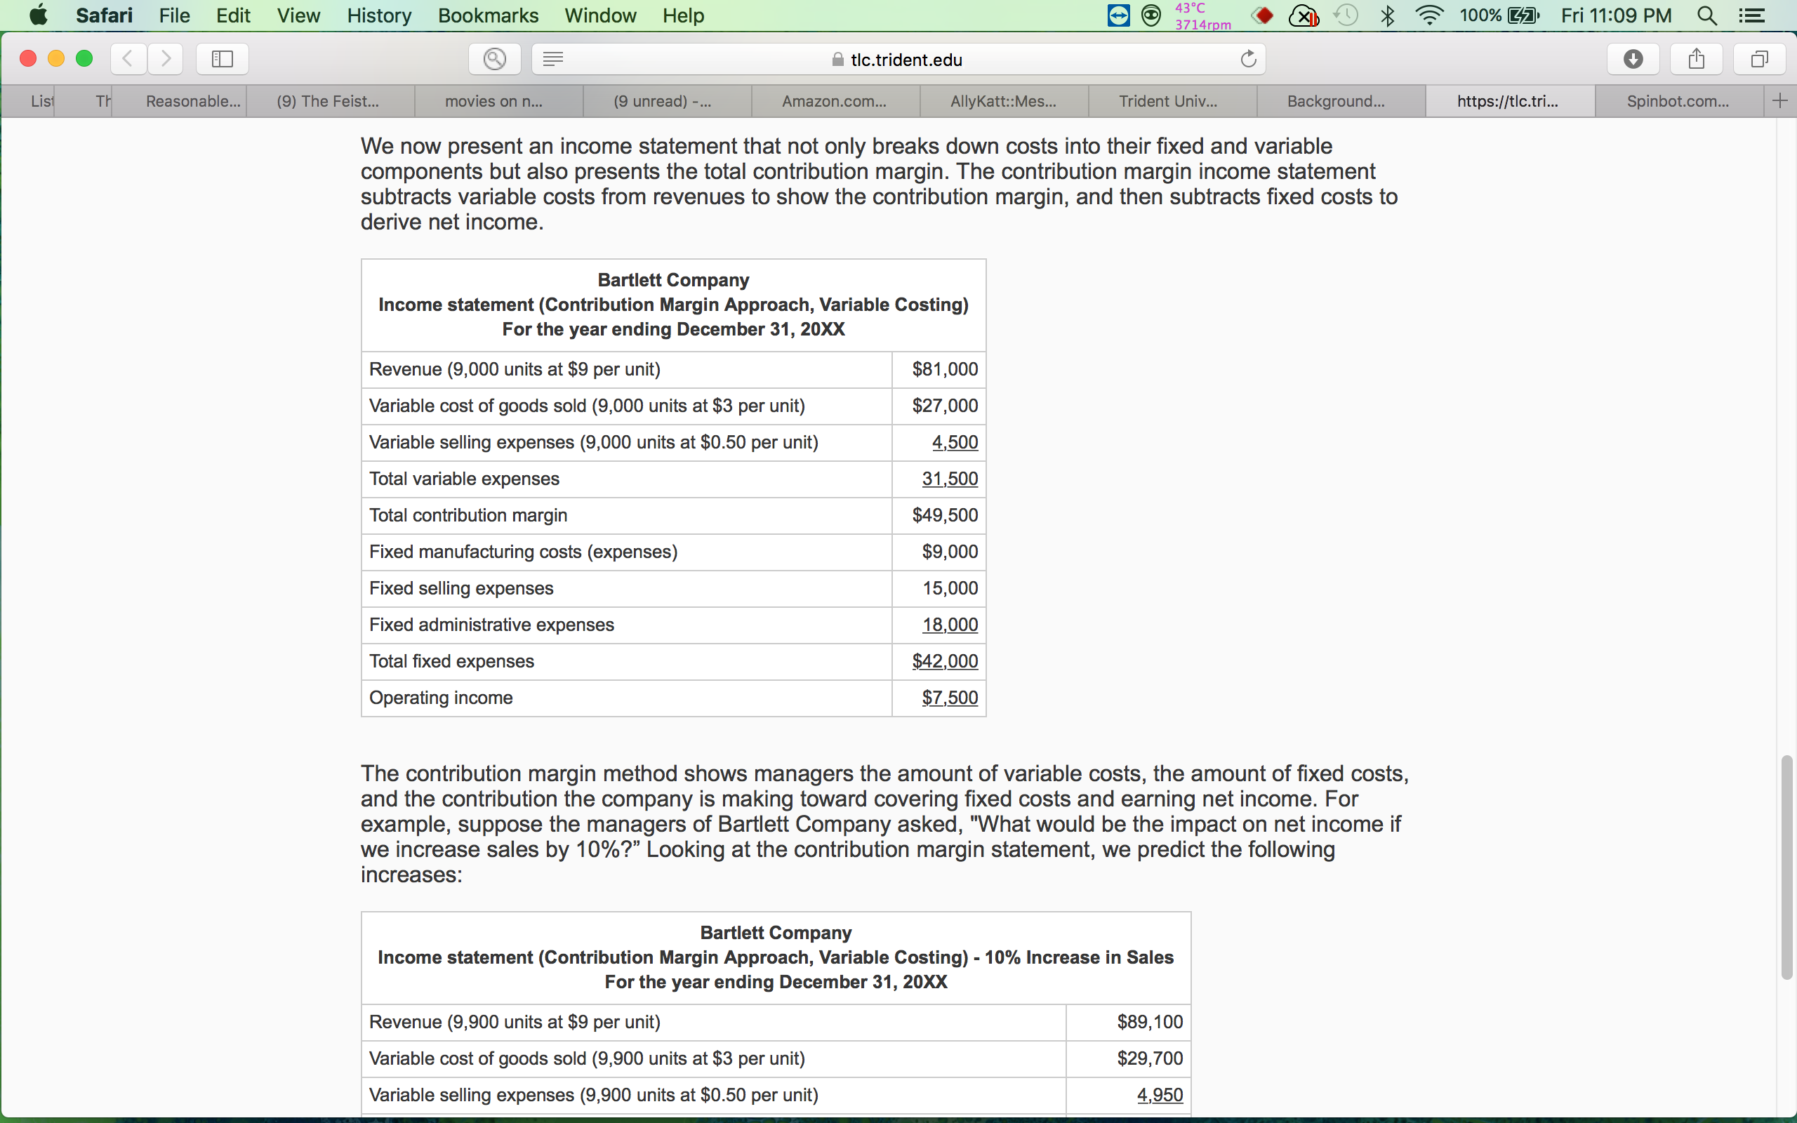Image resolution: width=1797 pixels, height=1123 pixels.
Task: Switch to the Amazon.com tab
Action: tap(835, 101)
